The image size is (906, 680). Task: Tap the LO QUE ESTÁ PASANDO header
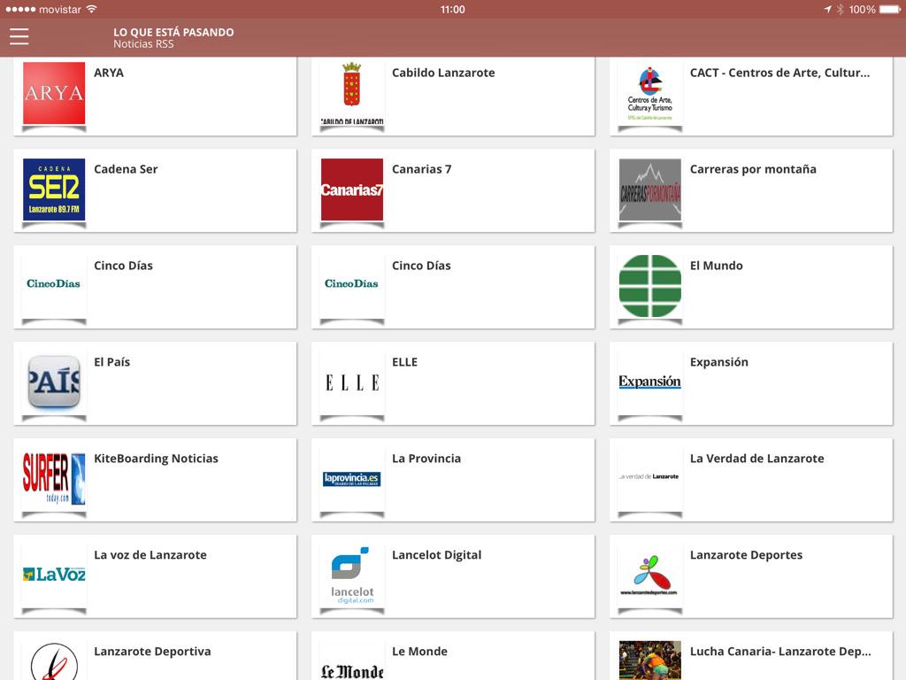(173, 33)
